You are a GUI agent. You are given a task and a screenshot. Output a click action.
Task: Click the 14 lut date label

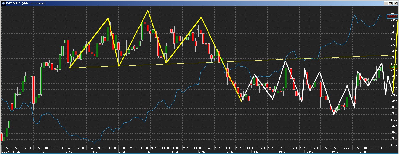[282, 152]
